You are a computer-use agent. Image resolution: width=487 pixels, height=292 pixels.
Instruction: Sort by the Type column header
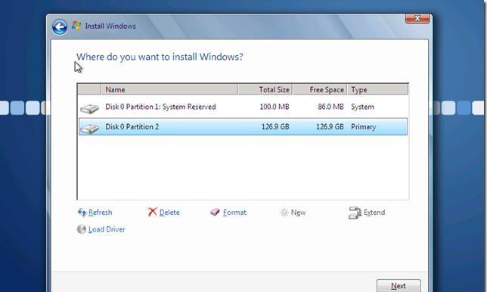tap(377, 89)
